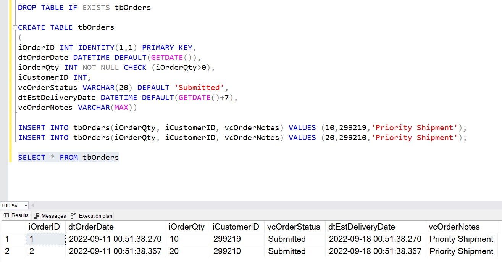Click the left scroll arrow beside zoom control
Viewport: 502px width, 262px height.
32,206
